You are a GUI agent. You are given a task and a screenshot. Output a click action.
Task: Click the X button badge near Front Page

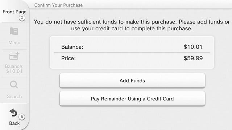[x=22, y=18]
